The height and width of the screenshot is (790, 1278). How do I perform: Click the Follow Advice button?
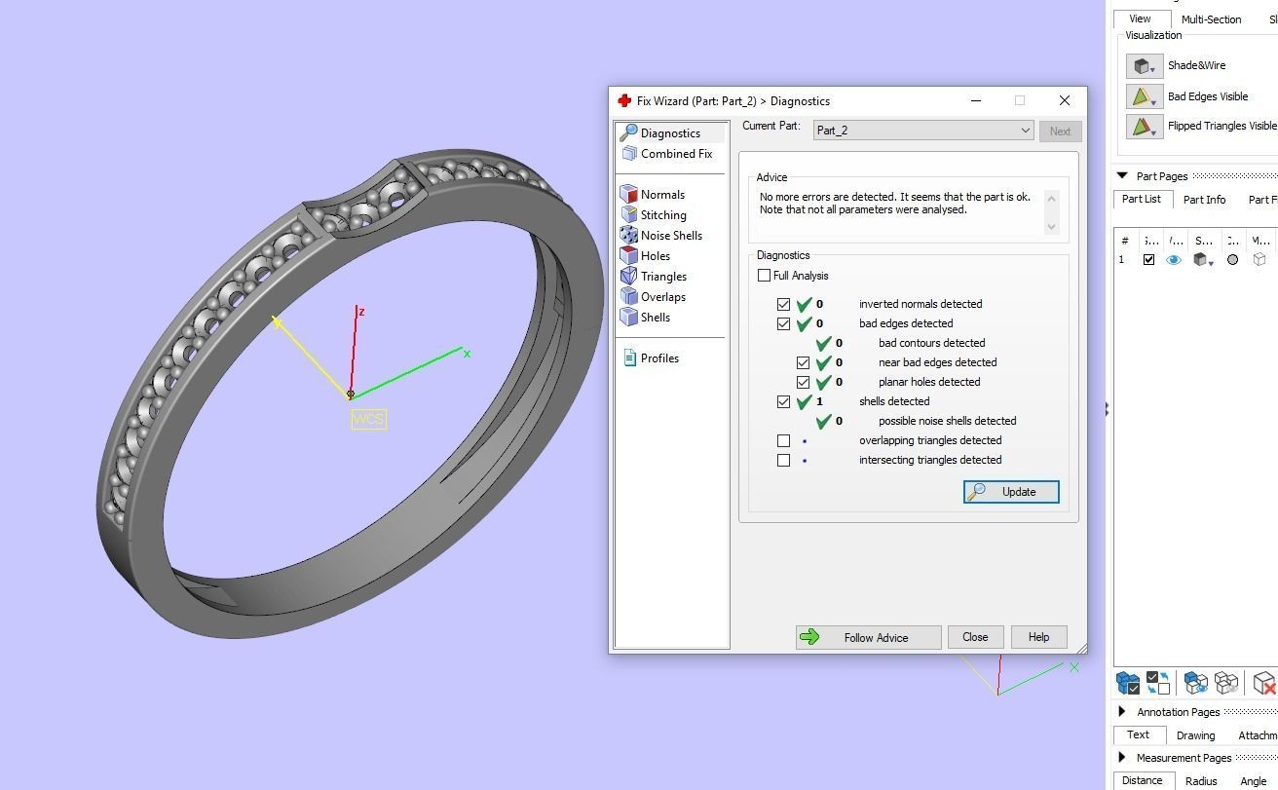[x=868, y=638]
